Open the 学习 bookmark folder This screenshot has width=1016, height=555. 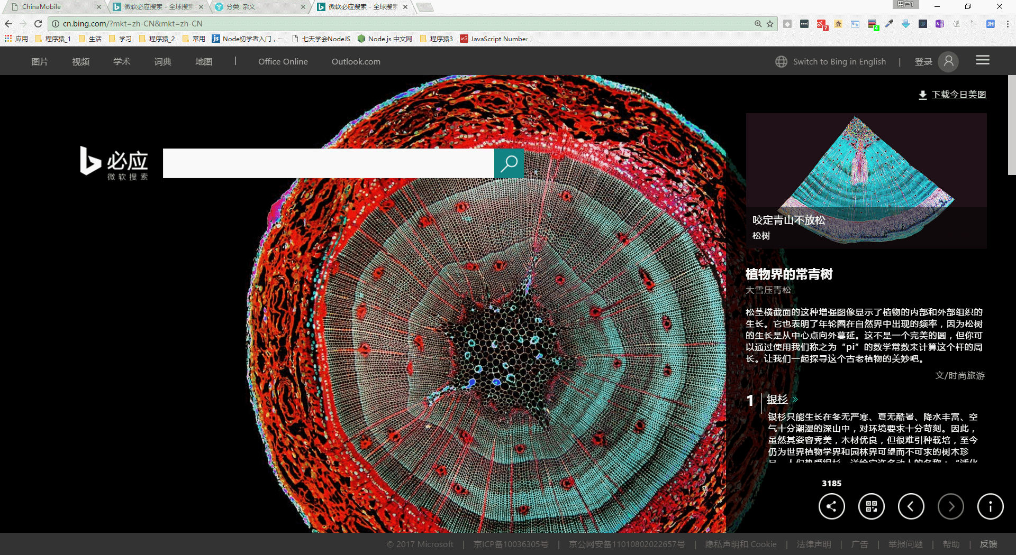(120, 39)
